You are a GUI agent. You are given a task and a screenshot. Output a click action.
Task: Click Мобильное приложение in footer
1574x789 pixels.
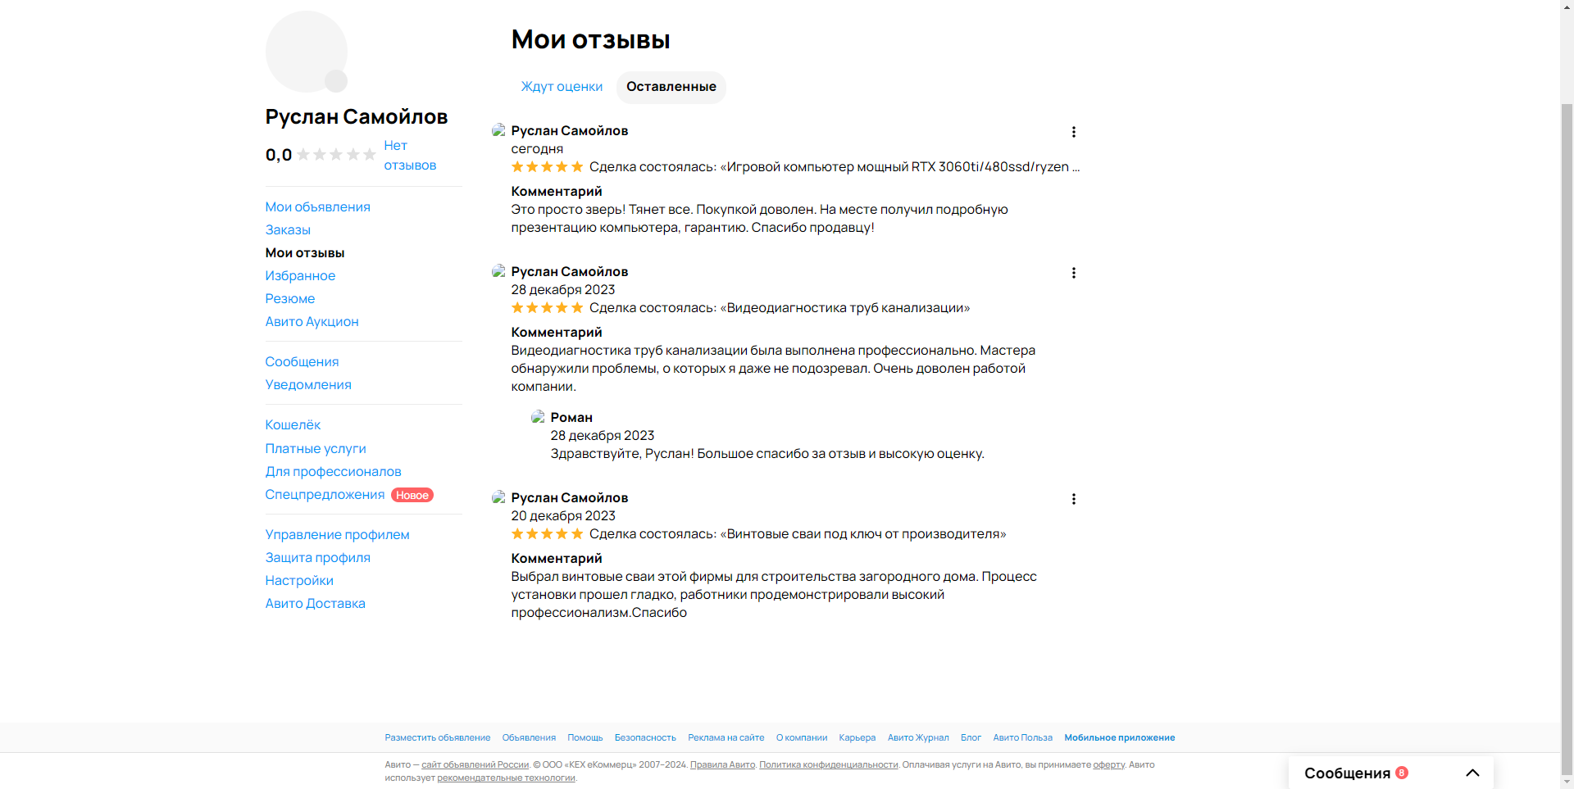click(1119, 737)
